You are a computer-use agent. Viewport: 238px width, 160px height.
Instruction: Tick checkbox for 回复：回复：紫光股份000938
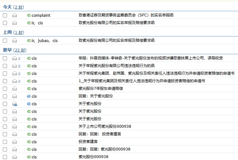[x=5, y=149]
